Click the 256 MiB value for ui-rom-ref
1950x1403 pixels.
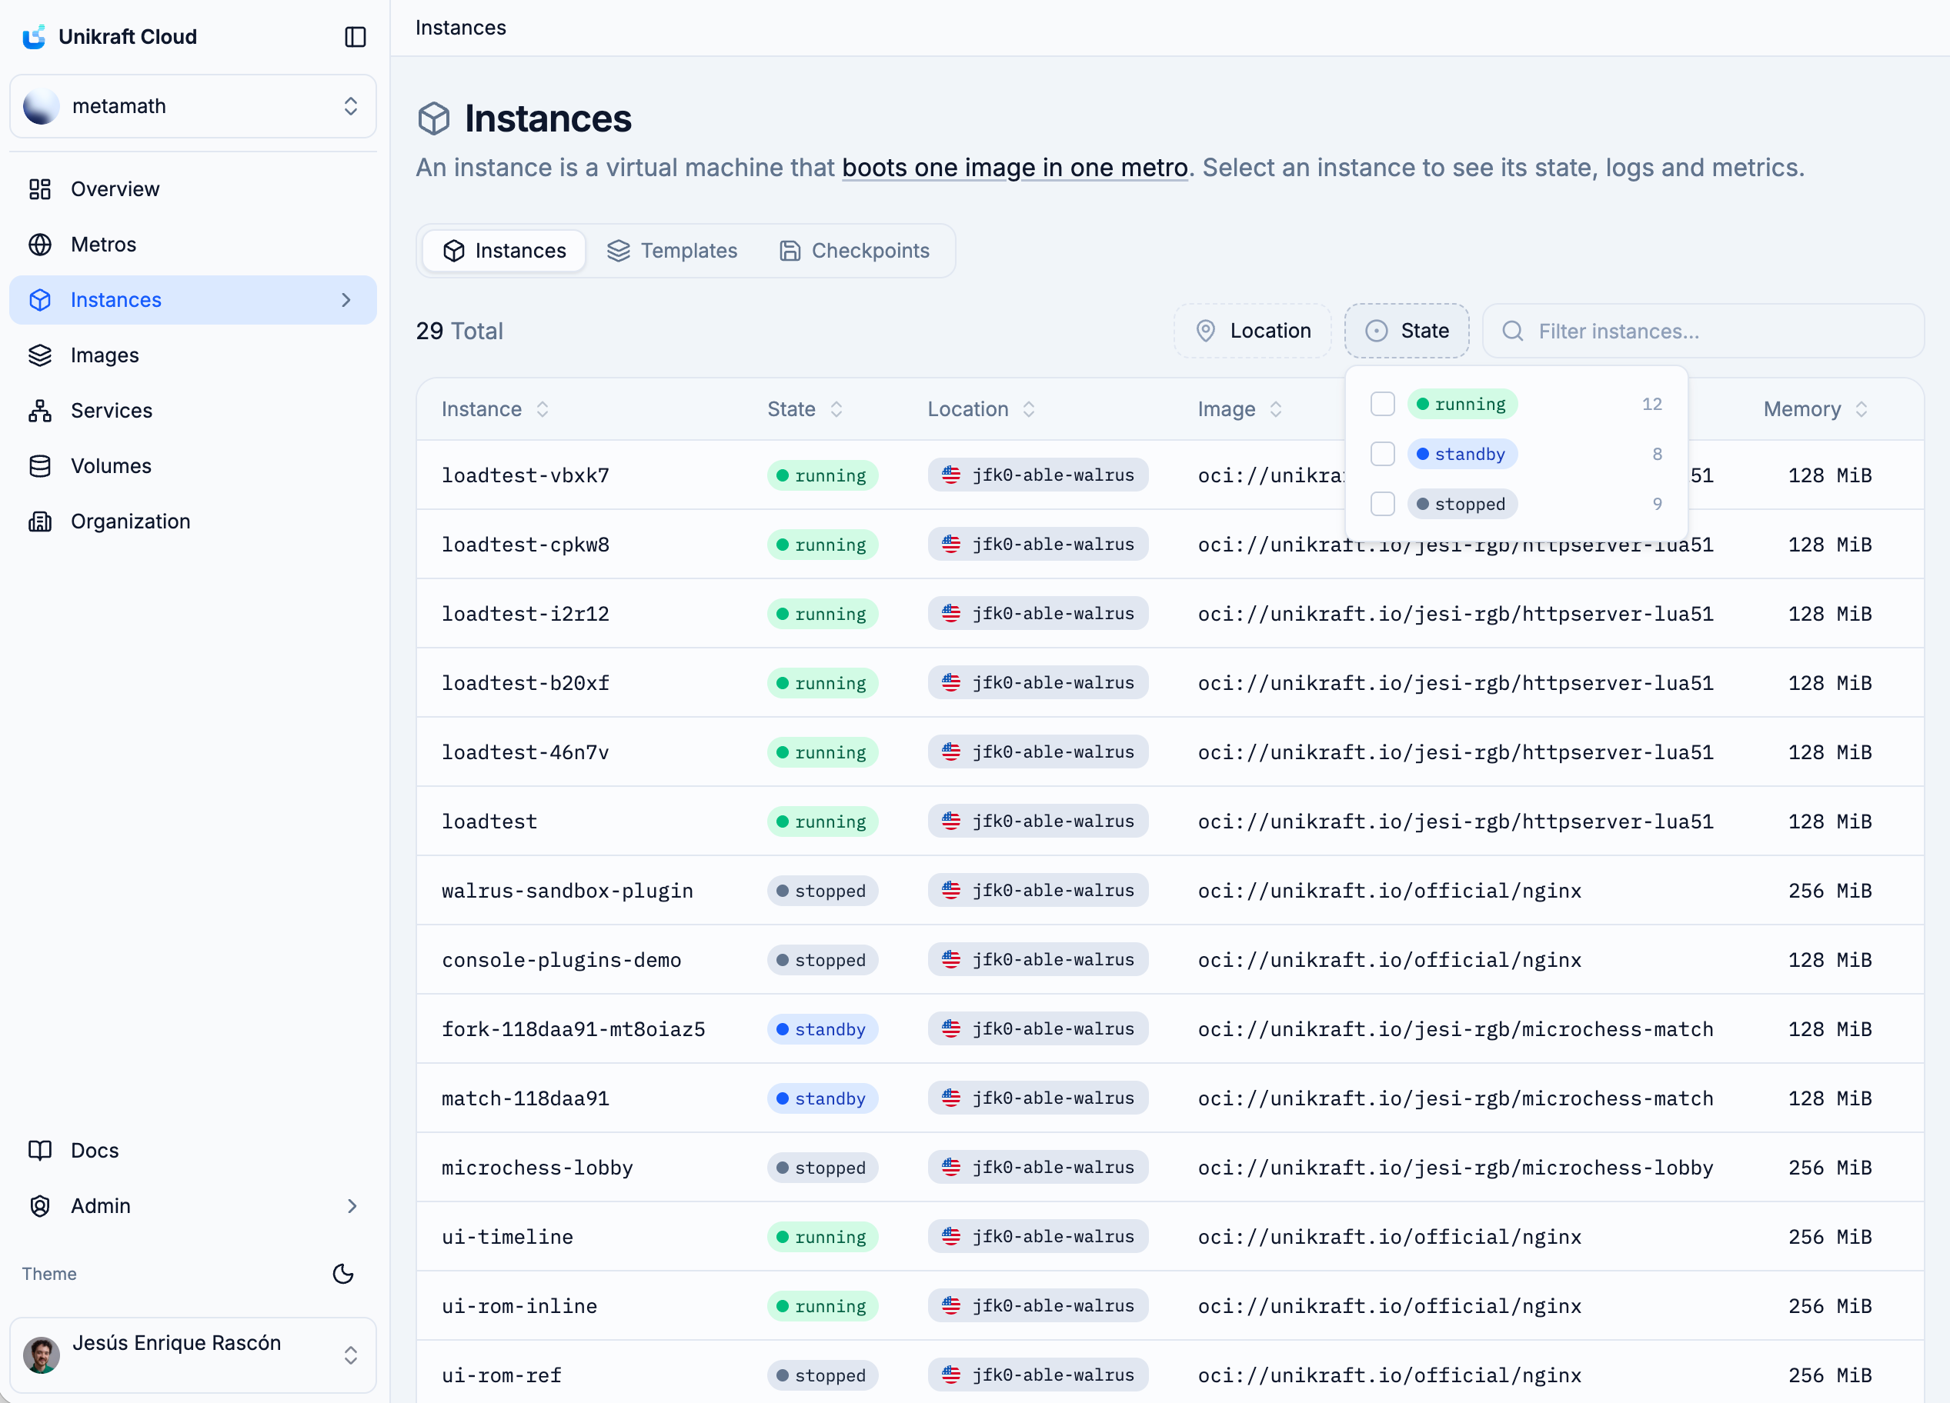pyautogui.click(x=1830, y=1375)
